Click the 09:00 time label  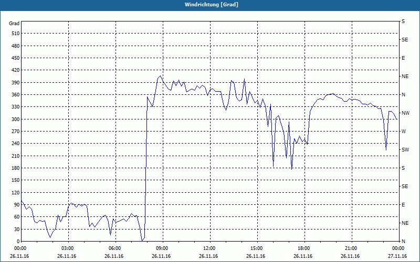(x=162, y=248)
